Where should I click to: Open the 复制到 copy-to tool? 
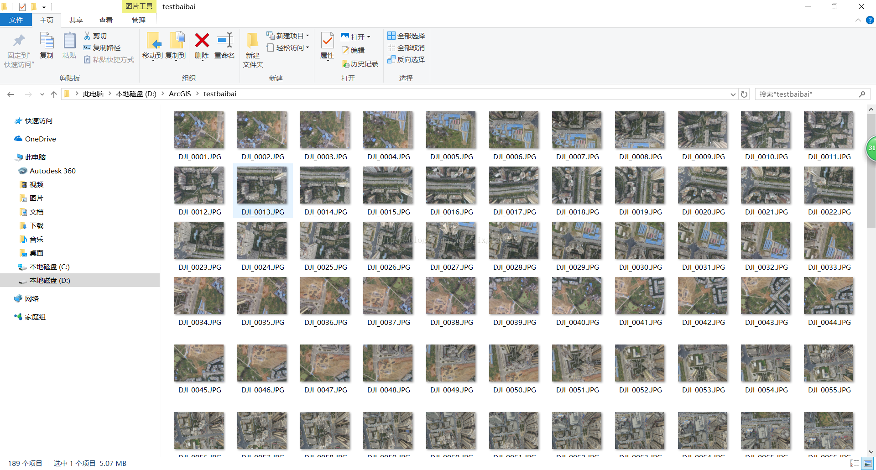pyautogui.click(x=176, y=46)
